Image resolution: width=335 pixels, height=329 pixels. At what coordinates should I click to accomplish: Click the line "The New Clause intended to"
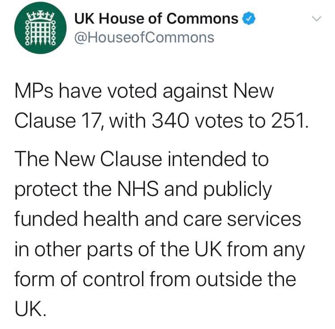click(142, 159)
